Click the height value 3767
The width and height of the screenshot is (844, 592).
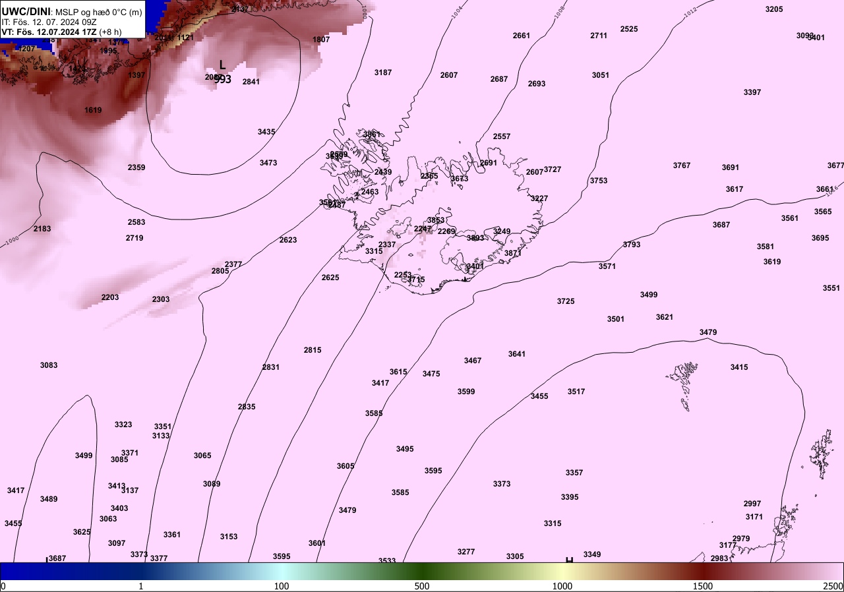pos(682,165)
